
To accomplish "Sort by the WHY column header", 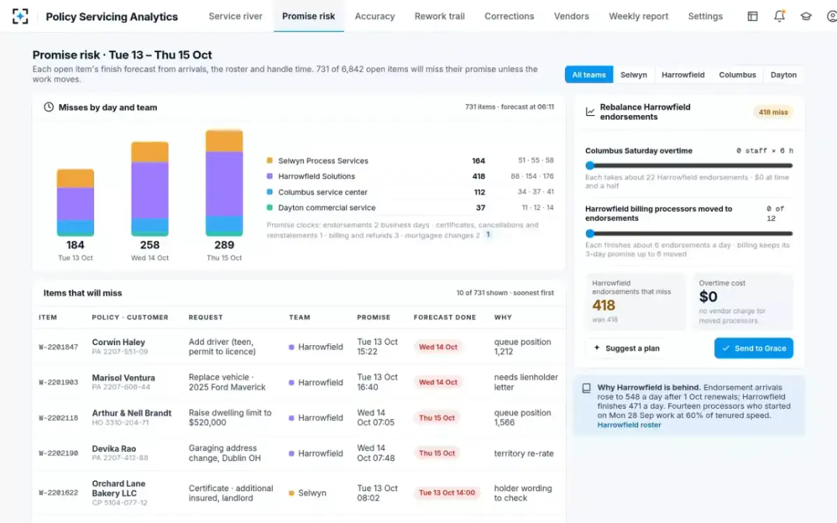I will coord(503,317).
